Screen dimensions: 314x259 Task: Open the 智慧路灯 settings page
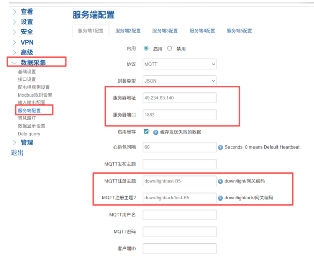pos(26,118)
